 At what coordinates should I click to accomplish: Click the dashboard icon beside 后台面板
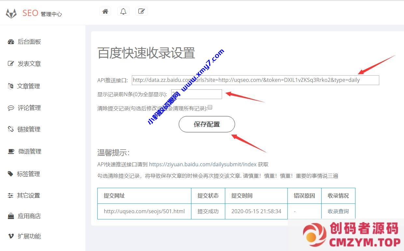click(x=11, y=42)
